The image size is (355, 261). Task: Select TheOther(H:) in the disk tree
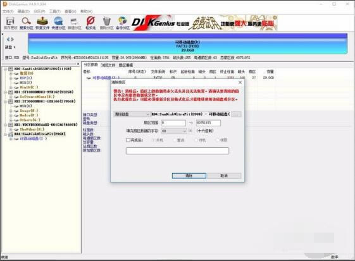pos(32,130)
